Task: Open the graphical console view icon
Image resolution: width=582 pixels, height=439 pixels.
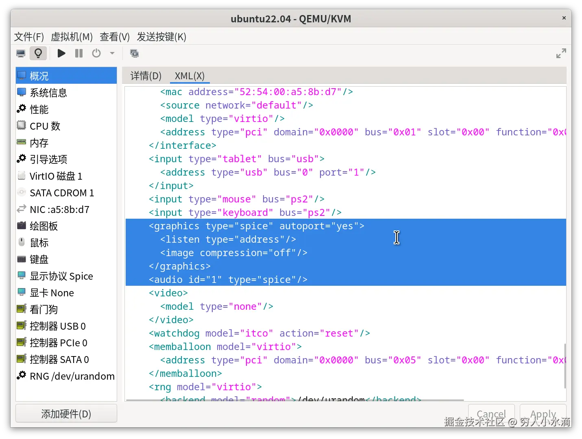Action: pos(21,53)
